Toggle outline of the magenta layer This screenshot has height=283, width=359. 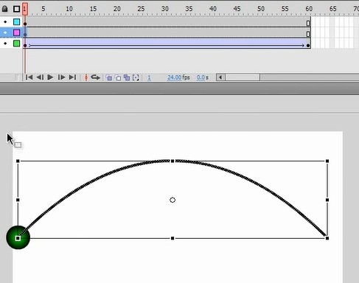tap(16, 32)
